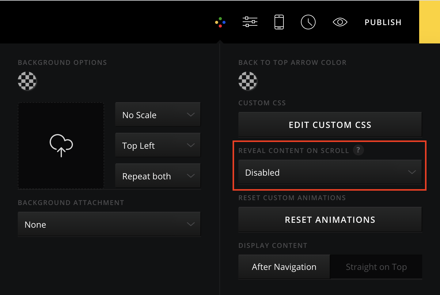Image resolution: width=440 pixels, height=295 pixels.
Task: Expand the Repeat both dropdown
Action: pyautogui.click(x=158, y=176)
